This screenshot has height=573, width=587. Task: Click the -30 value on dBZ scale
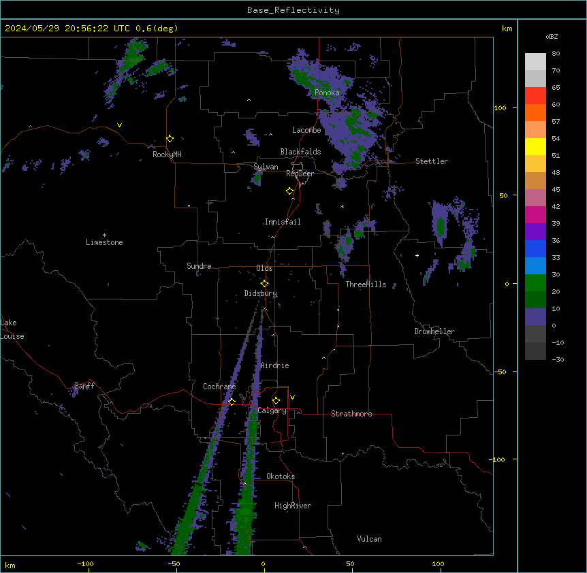point(558,359)
